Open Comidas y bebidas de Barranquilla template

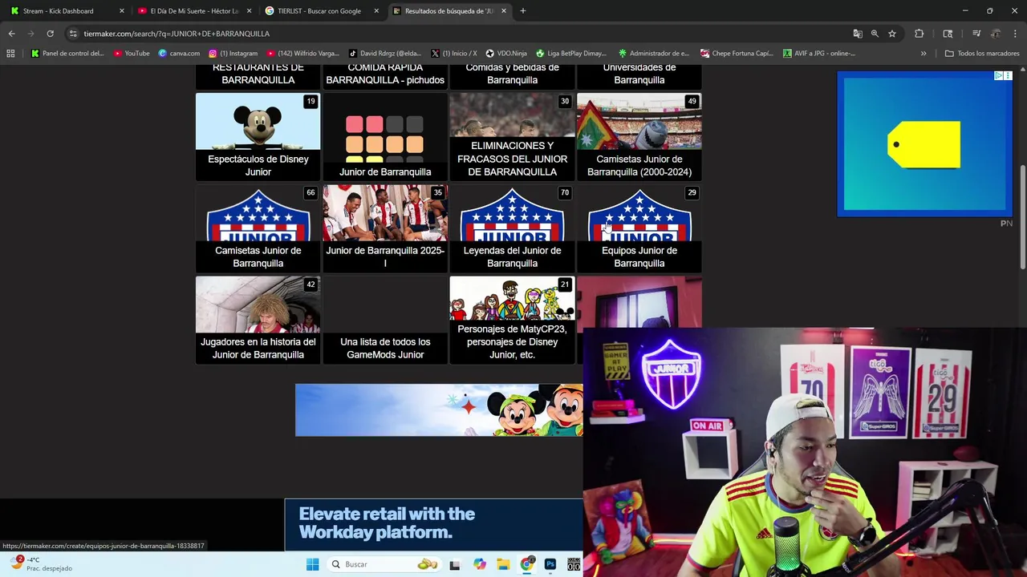512,77
